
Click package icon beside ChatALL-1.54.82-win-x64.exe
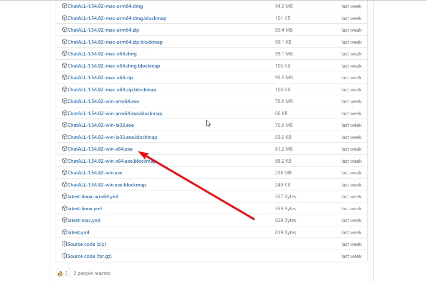coord(65,149)
